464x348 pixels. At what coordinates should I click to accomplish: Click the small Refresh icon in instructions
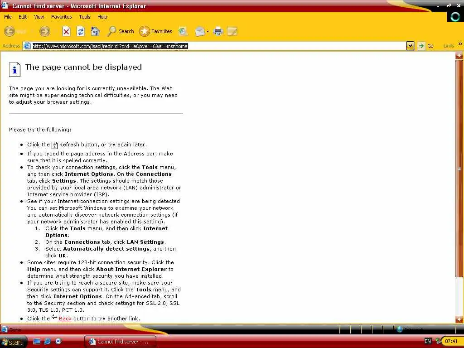pyautogui.click(x=54, y=145)
